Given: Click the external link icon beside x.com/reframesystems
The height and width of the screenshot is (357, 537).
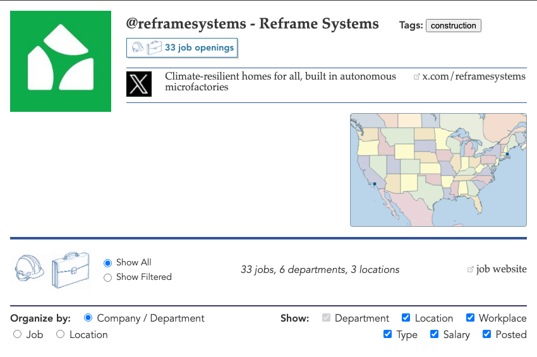Looking at the screenshot, I should point(416,76).
